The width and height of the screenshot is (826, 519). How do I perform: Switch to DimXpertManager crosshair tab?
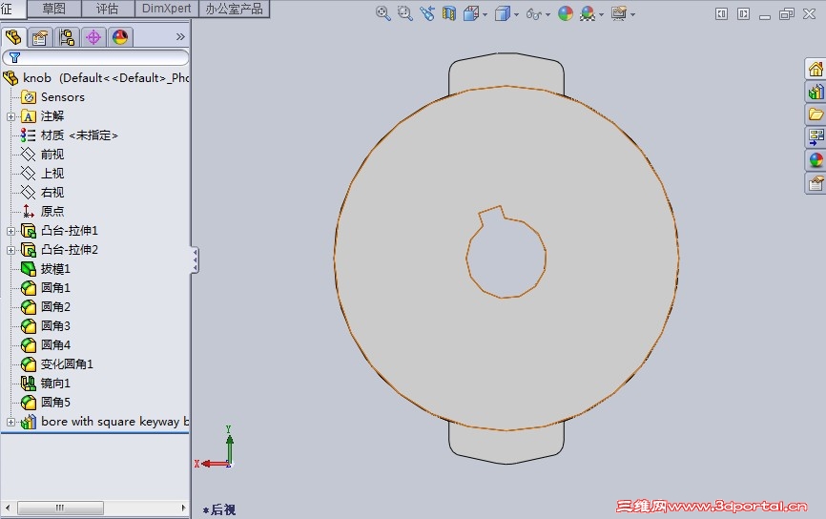[x=93, y=37]
